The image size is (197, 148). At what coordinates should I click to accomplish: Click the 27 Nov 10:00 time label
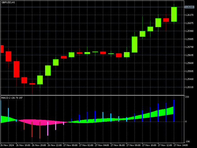pyautogui.click(x=149, y=145)
